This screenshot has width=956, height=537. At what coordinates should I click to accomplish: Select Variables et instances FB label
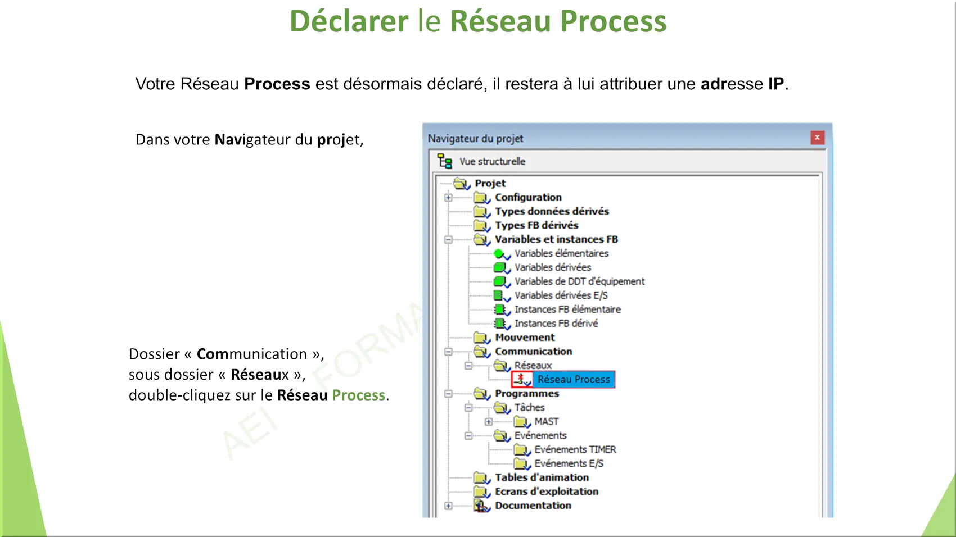[x=556, y=239]
